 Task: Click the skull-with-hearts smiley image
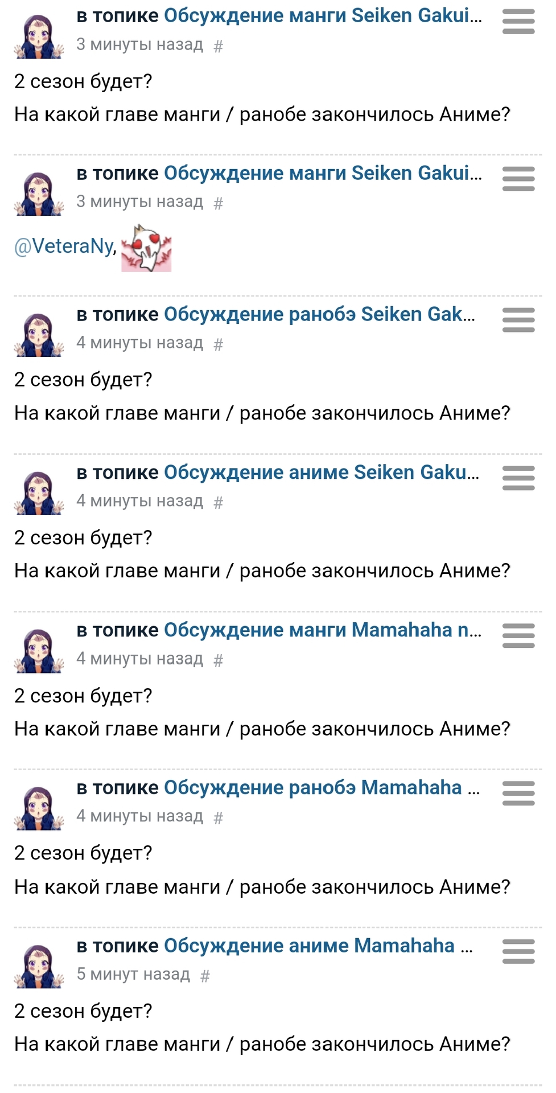[x=146, y=248]
